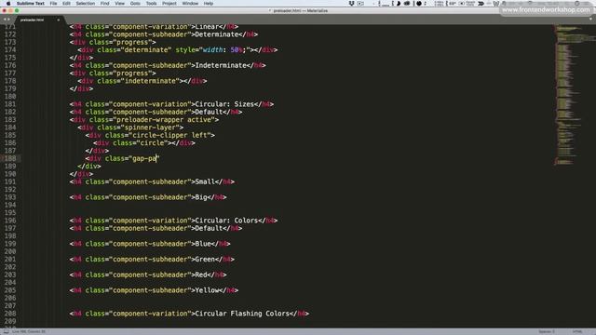This screenshot has width=596, height=335.
Task: Click the next tab arrow
Action: coord(8,20)
